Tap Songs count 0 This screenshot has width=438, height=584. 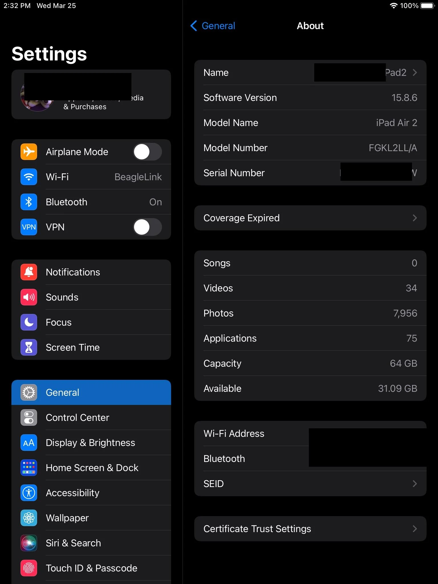415,263
